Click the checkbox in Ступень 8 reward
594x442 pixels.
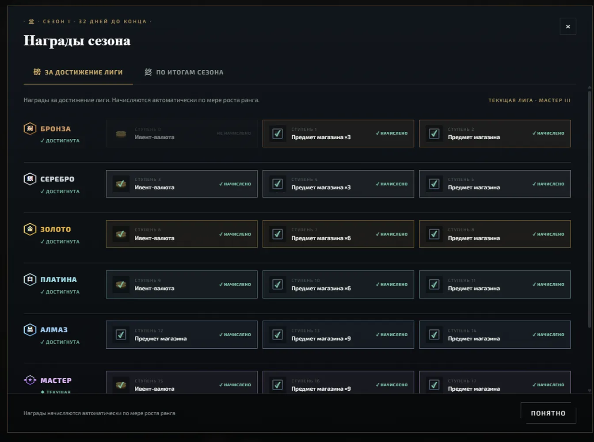point(434,234)
